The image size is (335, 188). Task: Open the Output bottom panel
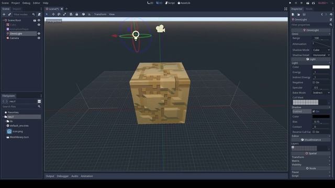point(50,176)
